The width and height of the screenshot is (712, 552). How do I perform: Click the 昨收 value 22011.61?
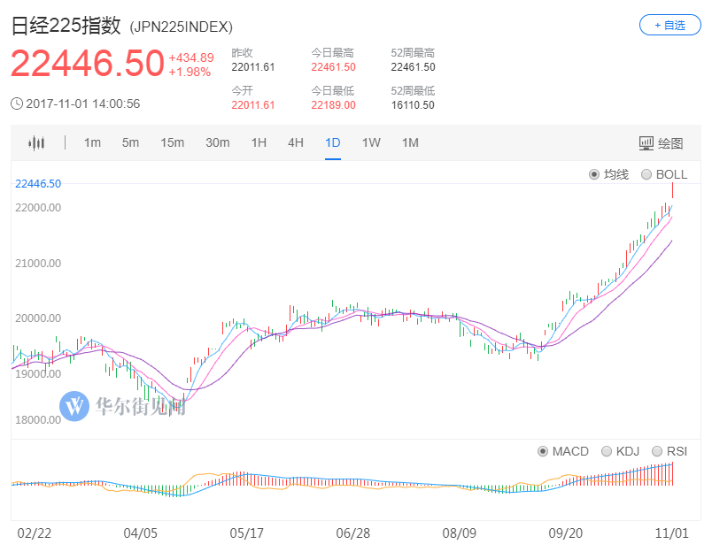(253, 67)
